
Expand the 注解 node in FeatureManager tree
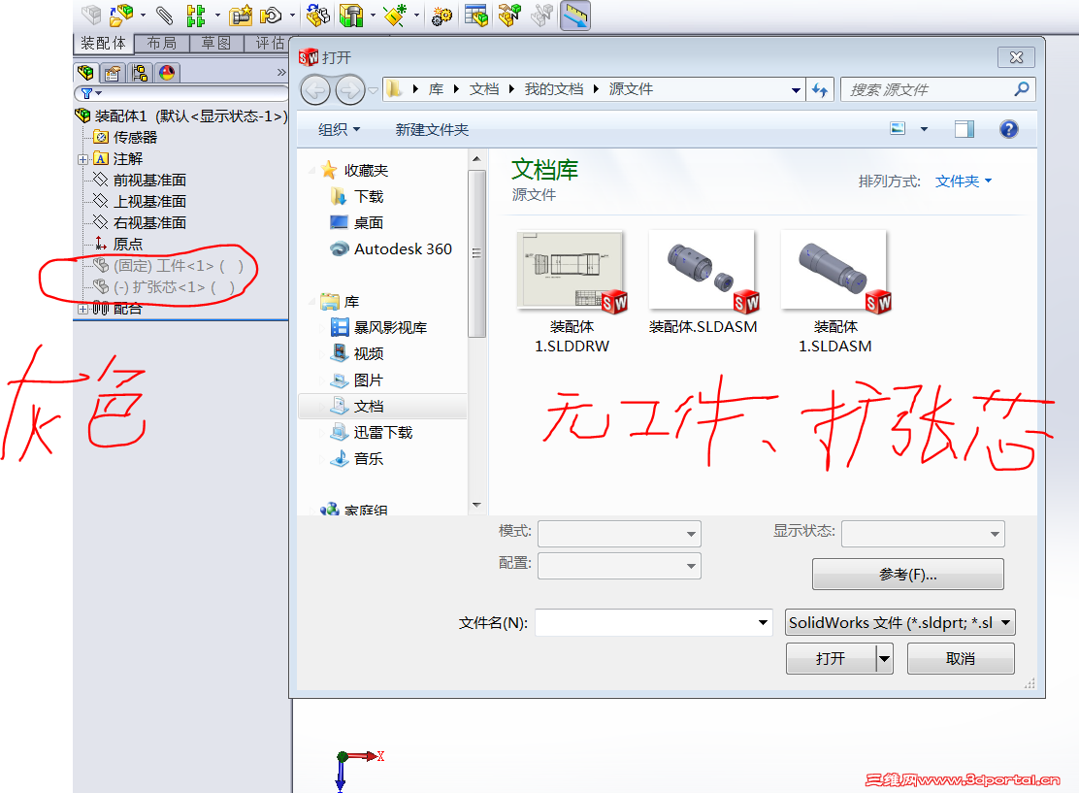(x=82, y=157)
